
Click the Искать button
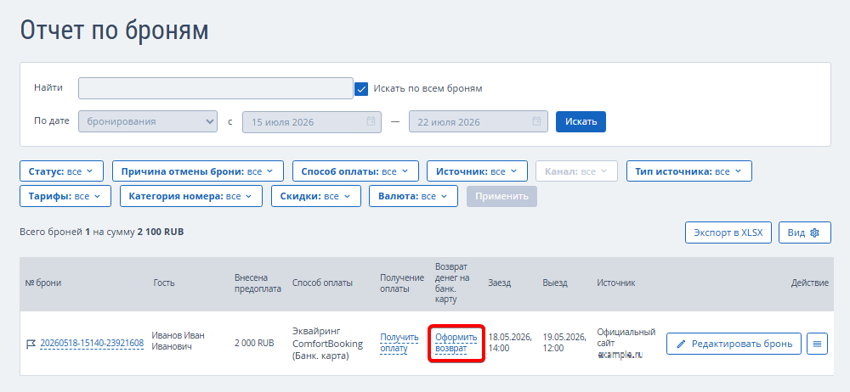(581, 121)
